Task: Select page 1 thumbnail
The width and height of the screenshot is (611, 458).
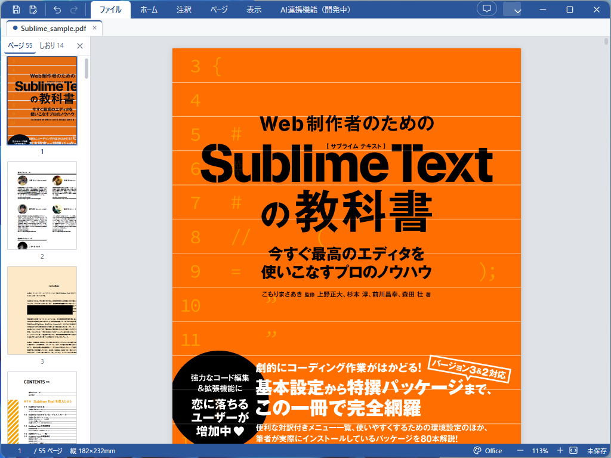Action: click(42, 101)
